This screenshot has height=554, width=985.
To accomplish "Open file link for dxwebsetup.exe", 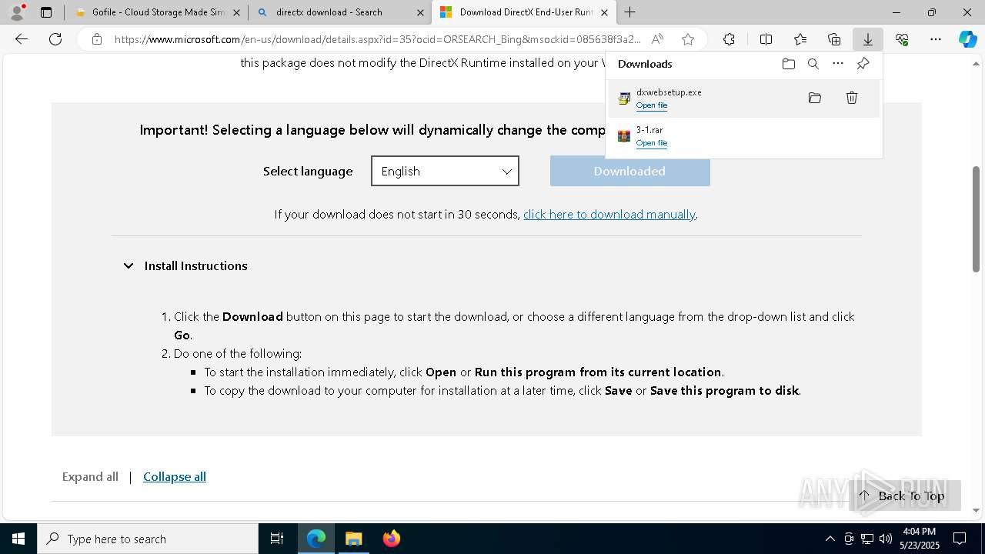I will 652,105.
